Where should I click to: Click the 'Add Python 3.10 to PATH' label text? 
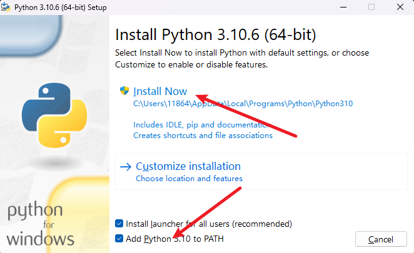tap(174, 239)
